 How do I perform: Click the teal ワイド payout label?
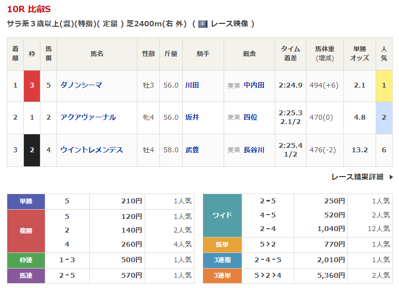[x=222, y=215]
